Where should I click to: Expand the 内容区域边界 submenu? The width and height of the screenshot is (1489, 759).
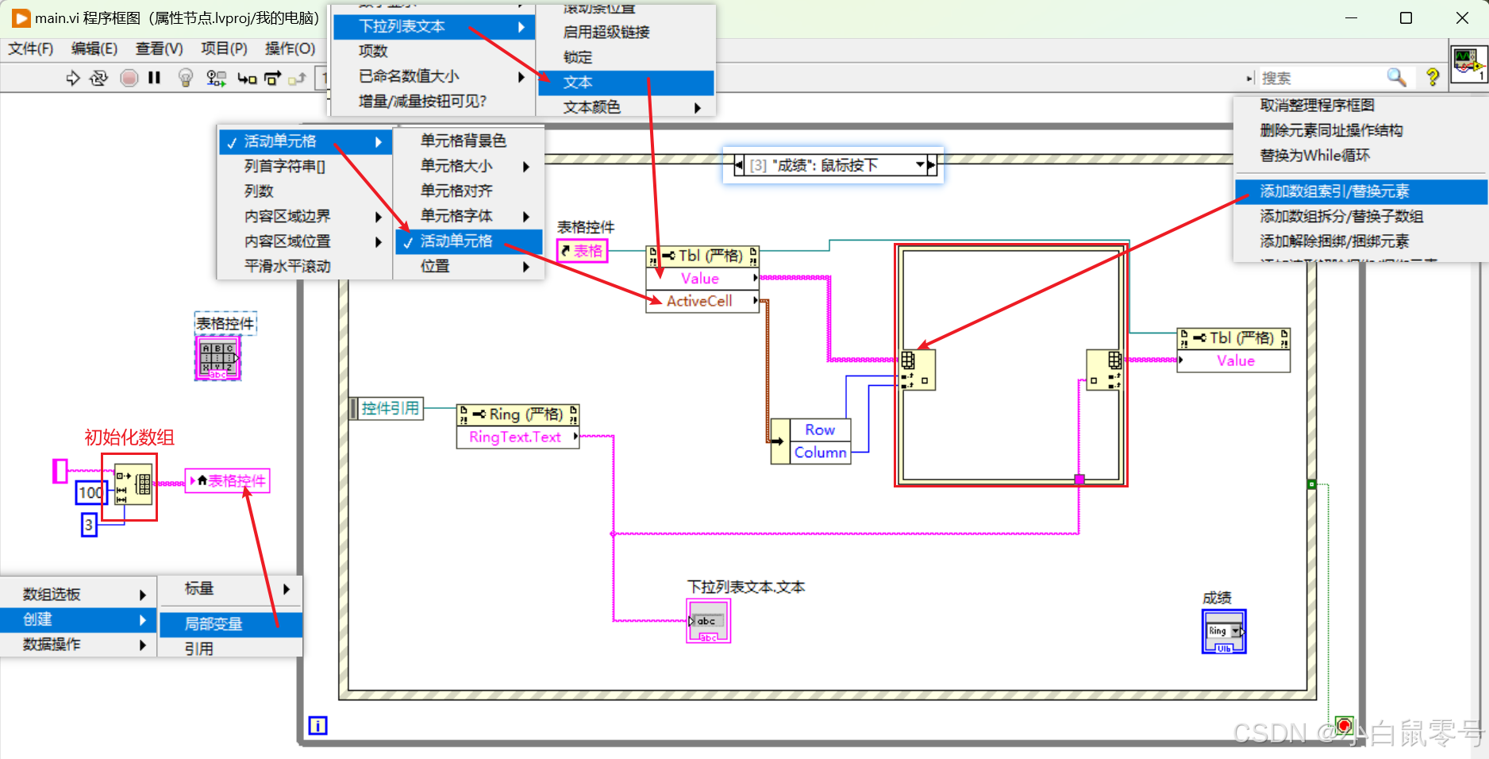(x=305, y=216)
